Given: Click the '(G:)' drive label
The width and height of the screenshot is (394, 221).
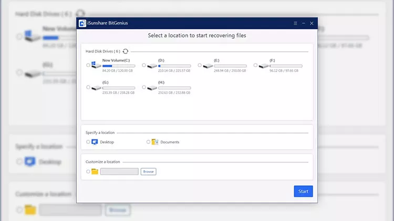Looking at the screenshot, I should pyautogui.click(x=105, y=82).
